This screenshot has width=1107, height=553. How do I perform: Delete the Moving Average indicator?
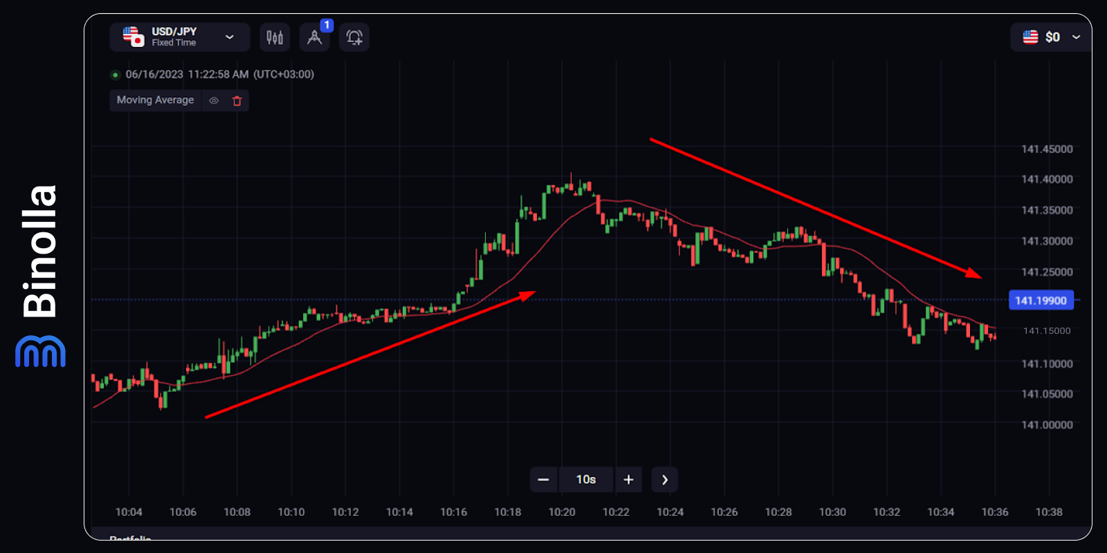237,100
